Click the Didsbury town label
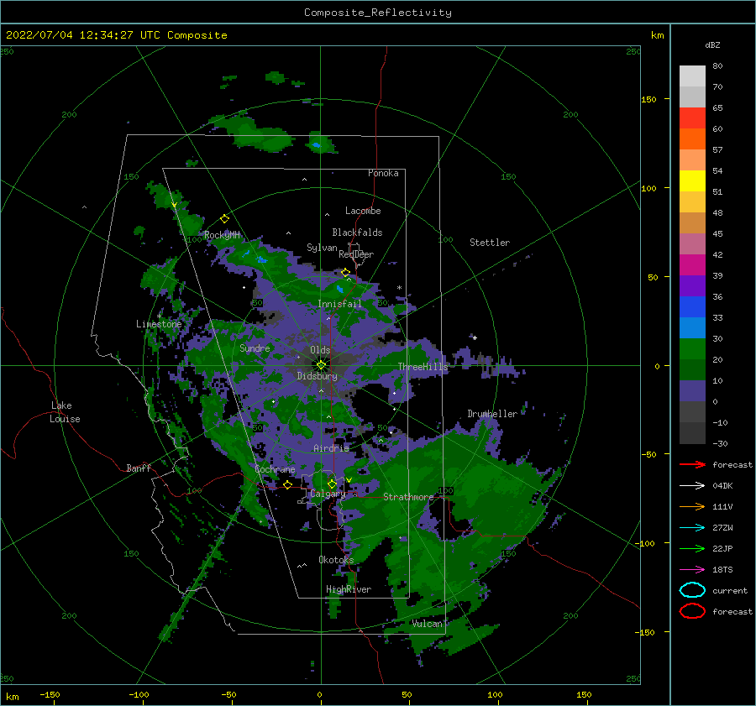The image size is (756, 706). [x=318, y=376]
